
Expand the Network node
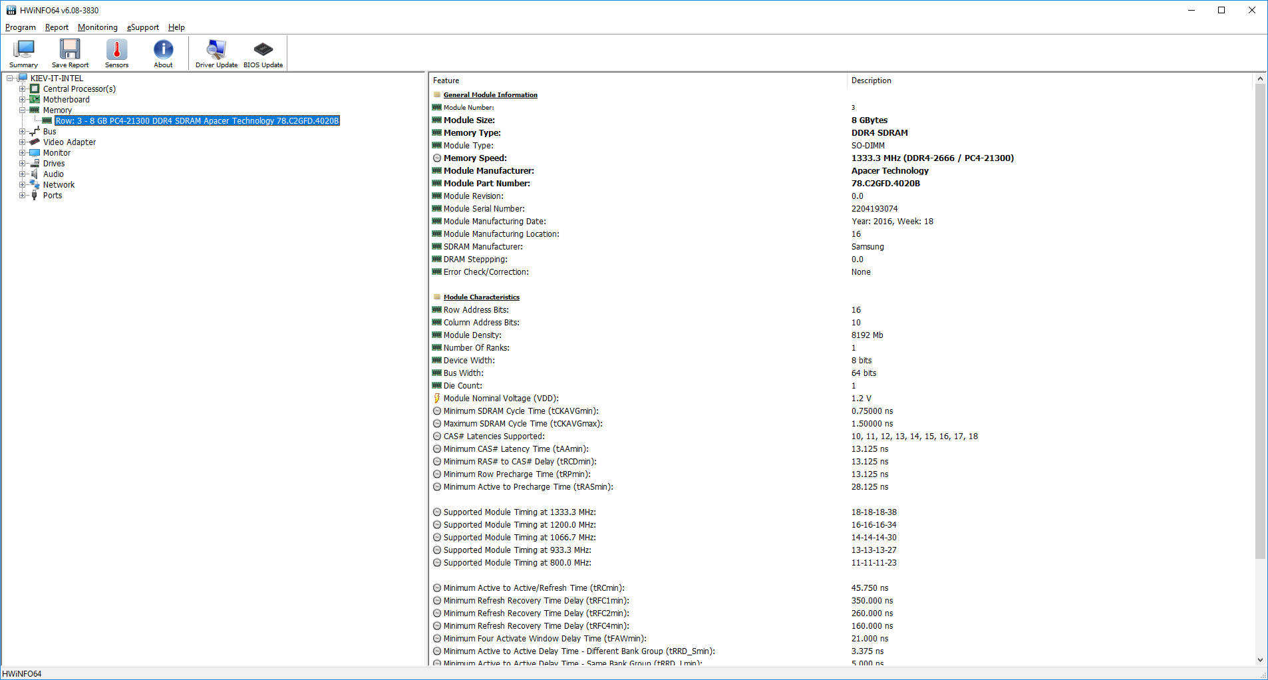point(22,184)
